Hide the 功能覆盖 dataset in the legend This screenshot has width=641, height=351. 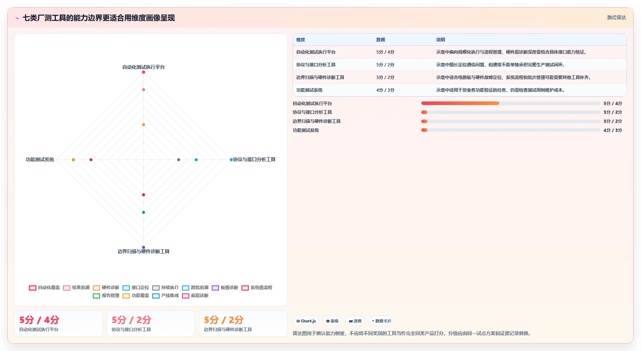tap(136, 296)
